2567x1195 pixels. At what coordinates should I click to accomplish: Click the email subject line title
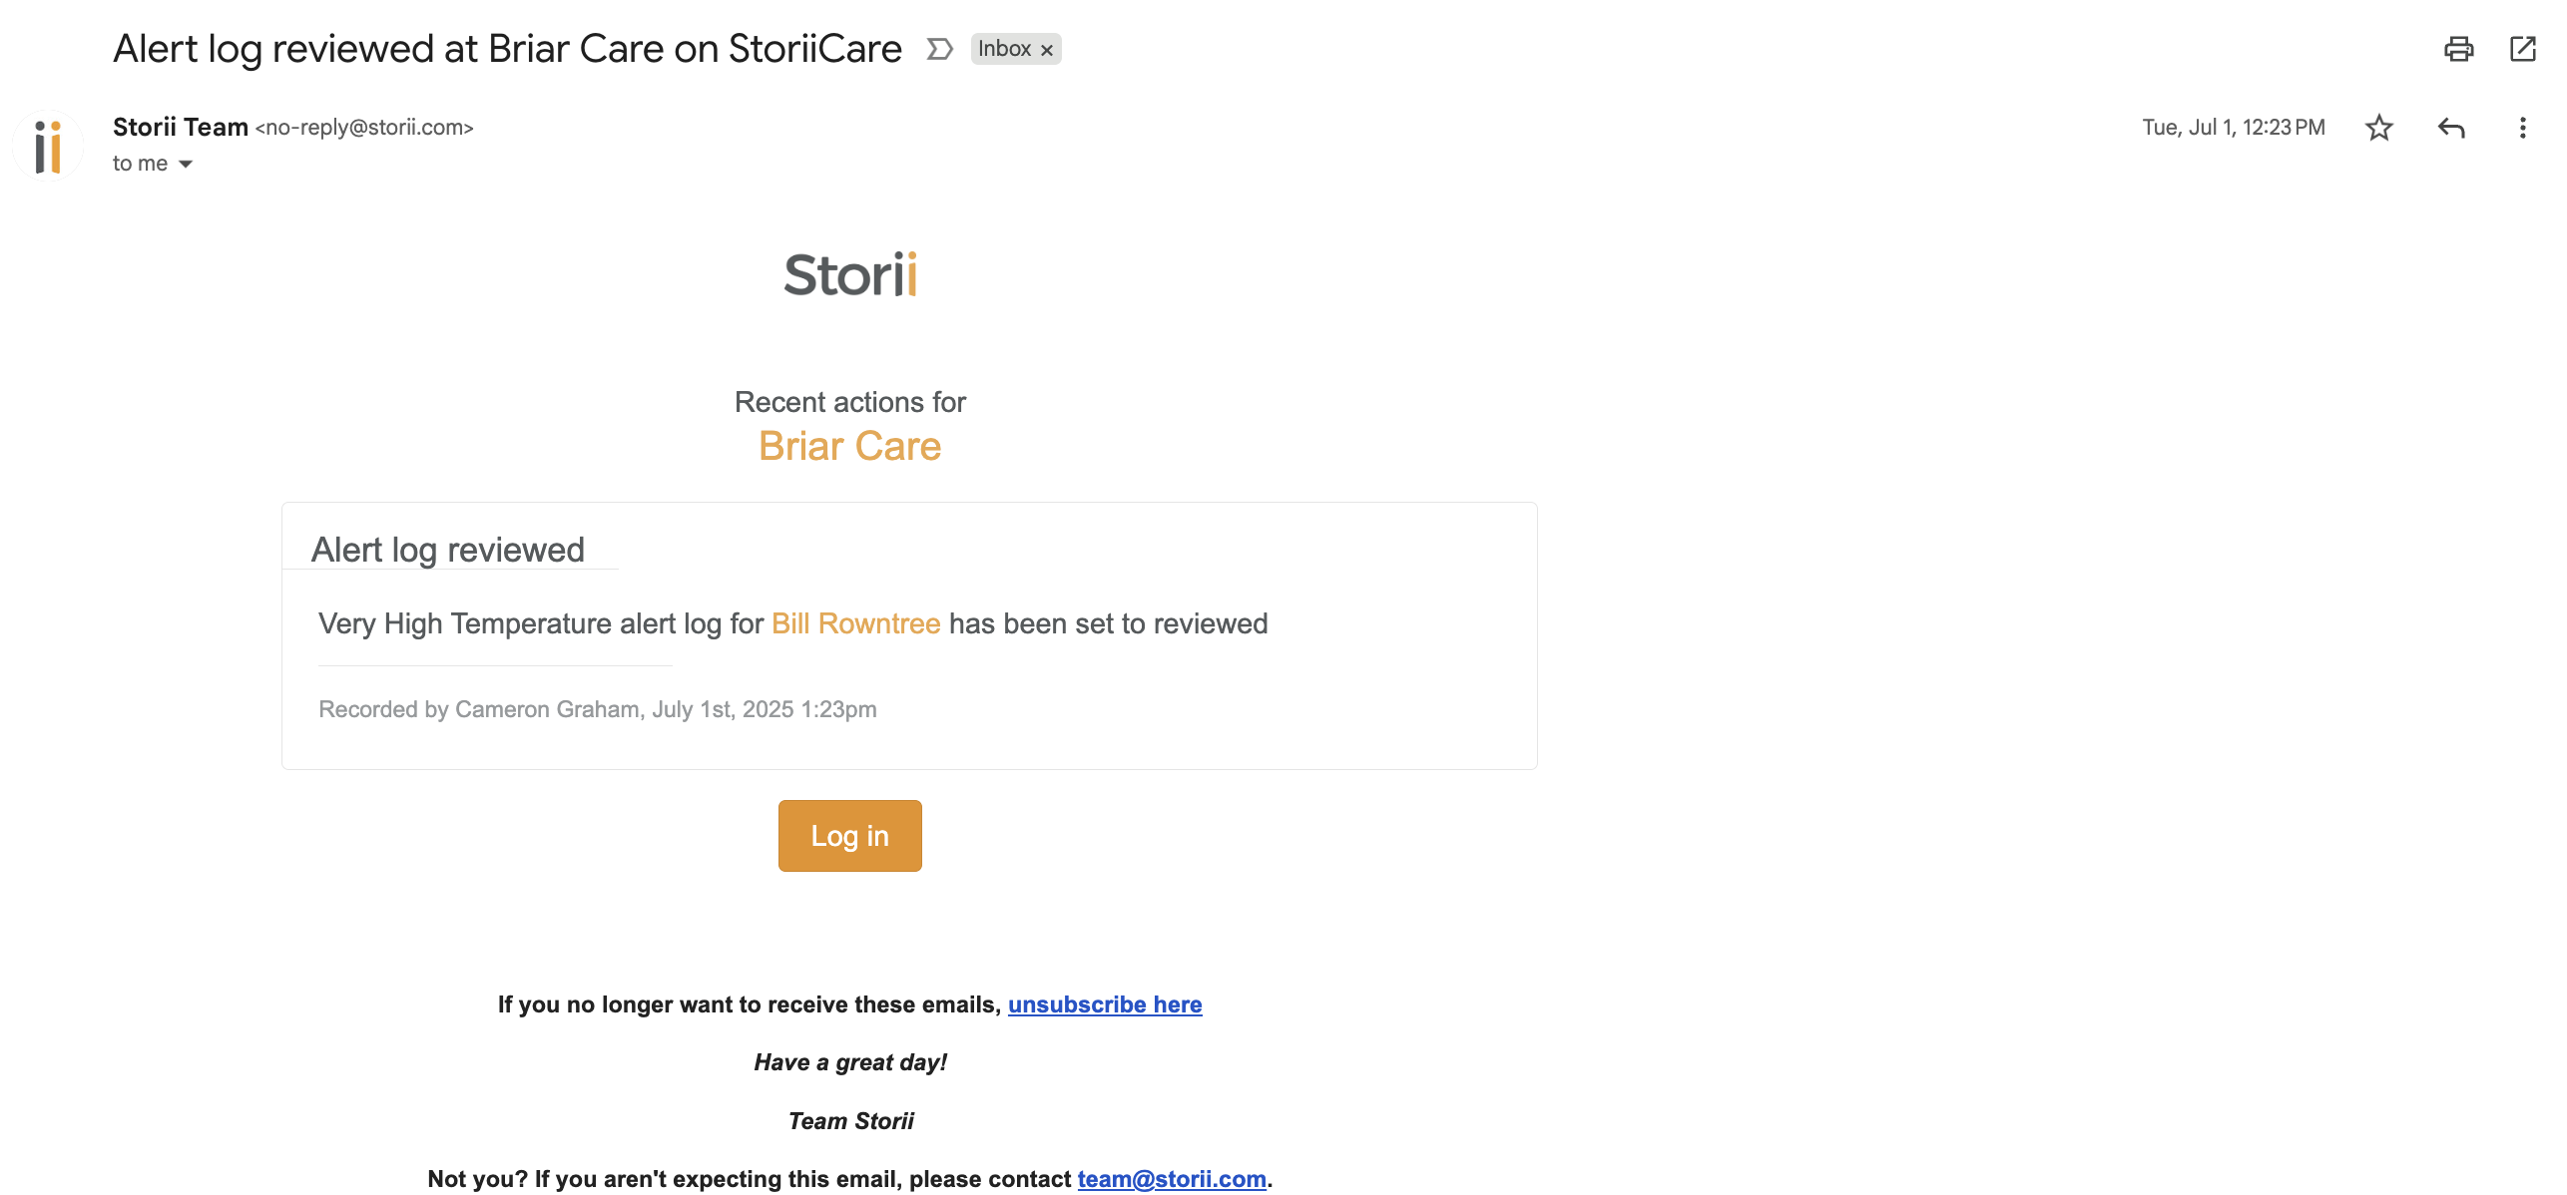click(x=507, y=49)
